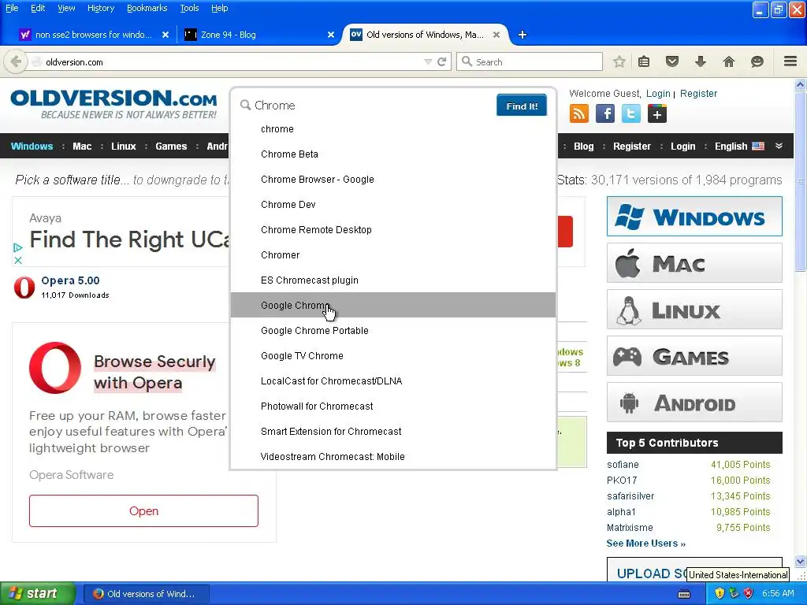Open the English language selector
The height and width of the screenshot is (605, 807).
pos(739,146)
